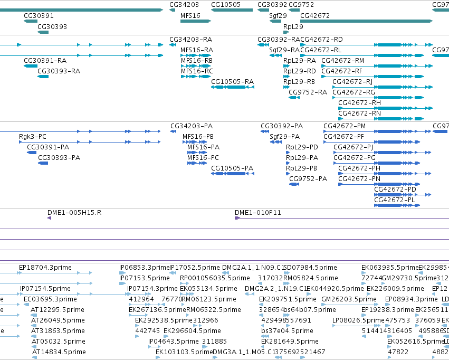Open EST label bs37e04.5prime

click(x=287, y=331)
